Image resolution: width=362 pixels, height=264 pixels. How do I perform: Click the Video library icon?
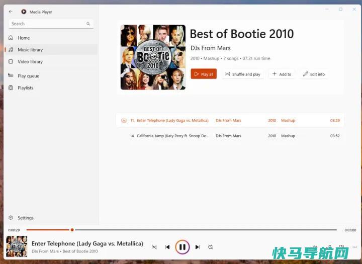(x=11, y=61)
